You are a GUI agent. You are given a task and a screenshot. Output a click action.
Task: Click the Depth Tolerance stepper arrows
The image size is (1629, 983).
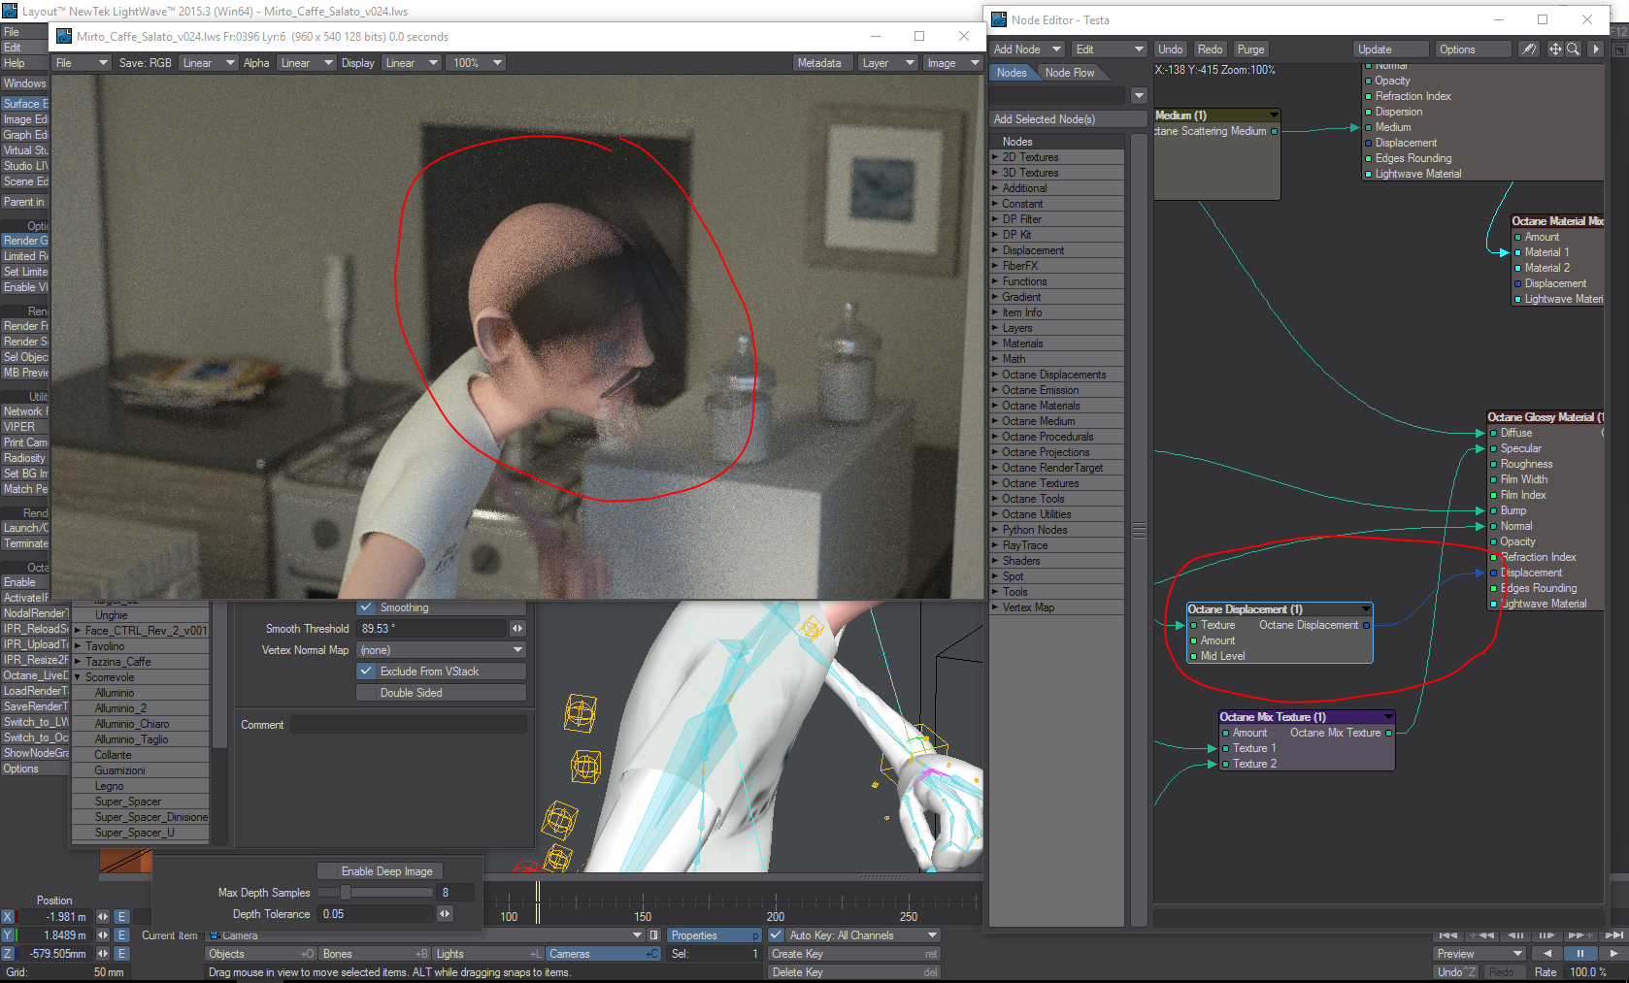[445, 914]
